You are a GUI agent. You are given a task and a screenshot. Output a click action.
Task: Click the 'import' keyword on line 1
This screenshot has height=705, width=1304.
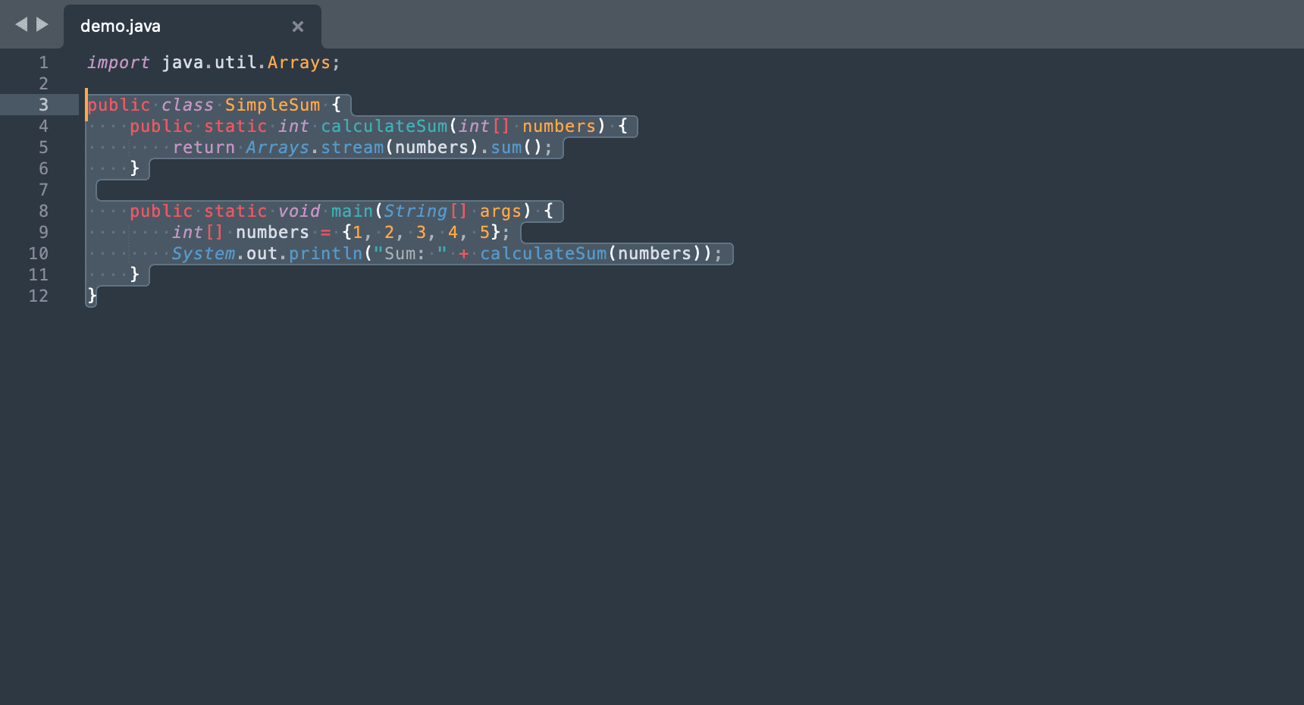click(x=118, y=63)
